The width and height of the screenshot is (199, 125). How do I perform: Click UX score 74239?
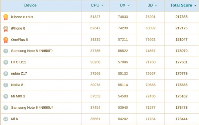tap(123, 28)
